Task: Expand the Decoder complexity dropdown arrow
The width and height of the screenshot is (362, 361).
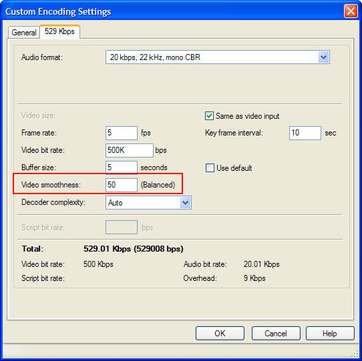Action: click(x=186, y=203)
